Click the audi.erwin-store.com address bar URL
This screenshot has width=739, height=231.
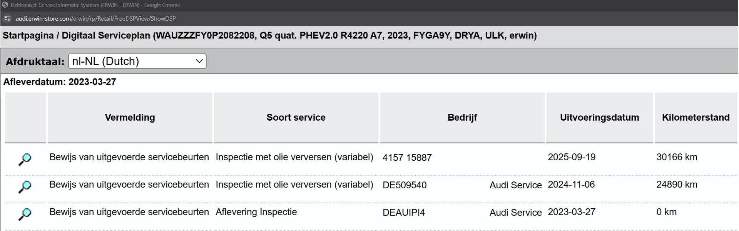coord(95,18)
